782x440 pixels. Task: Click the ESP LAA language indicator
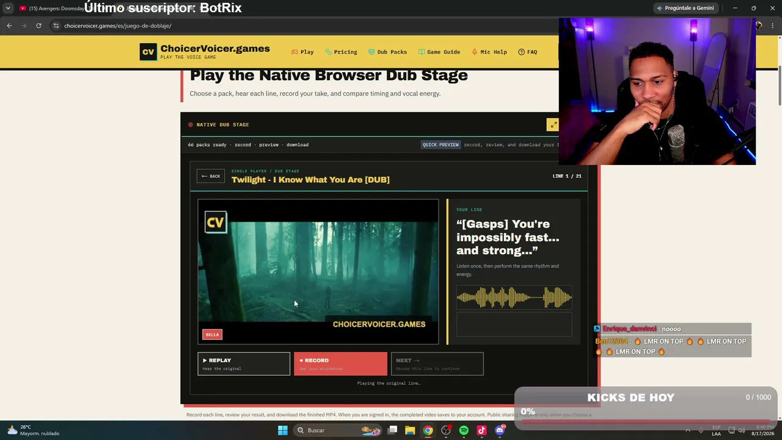pos(717,430)
